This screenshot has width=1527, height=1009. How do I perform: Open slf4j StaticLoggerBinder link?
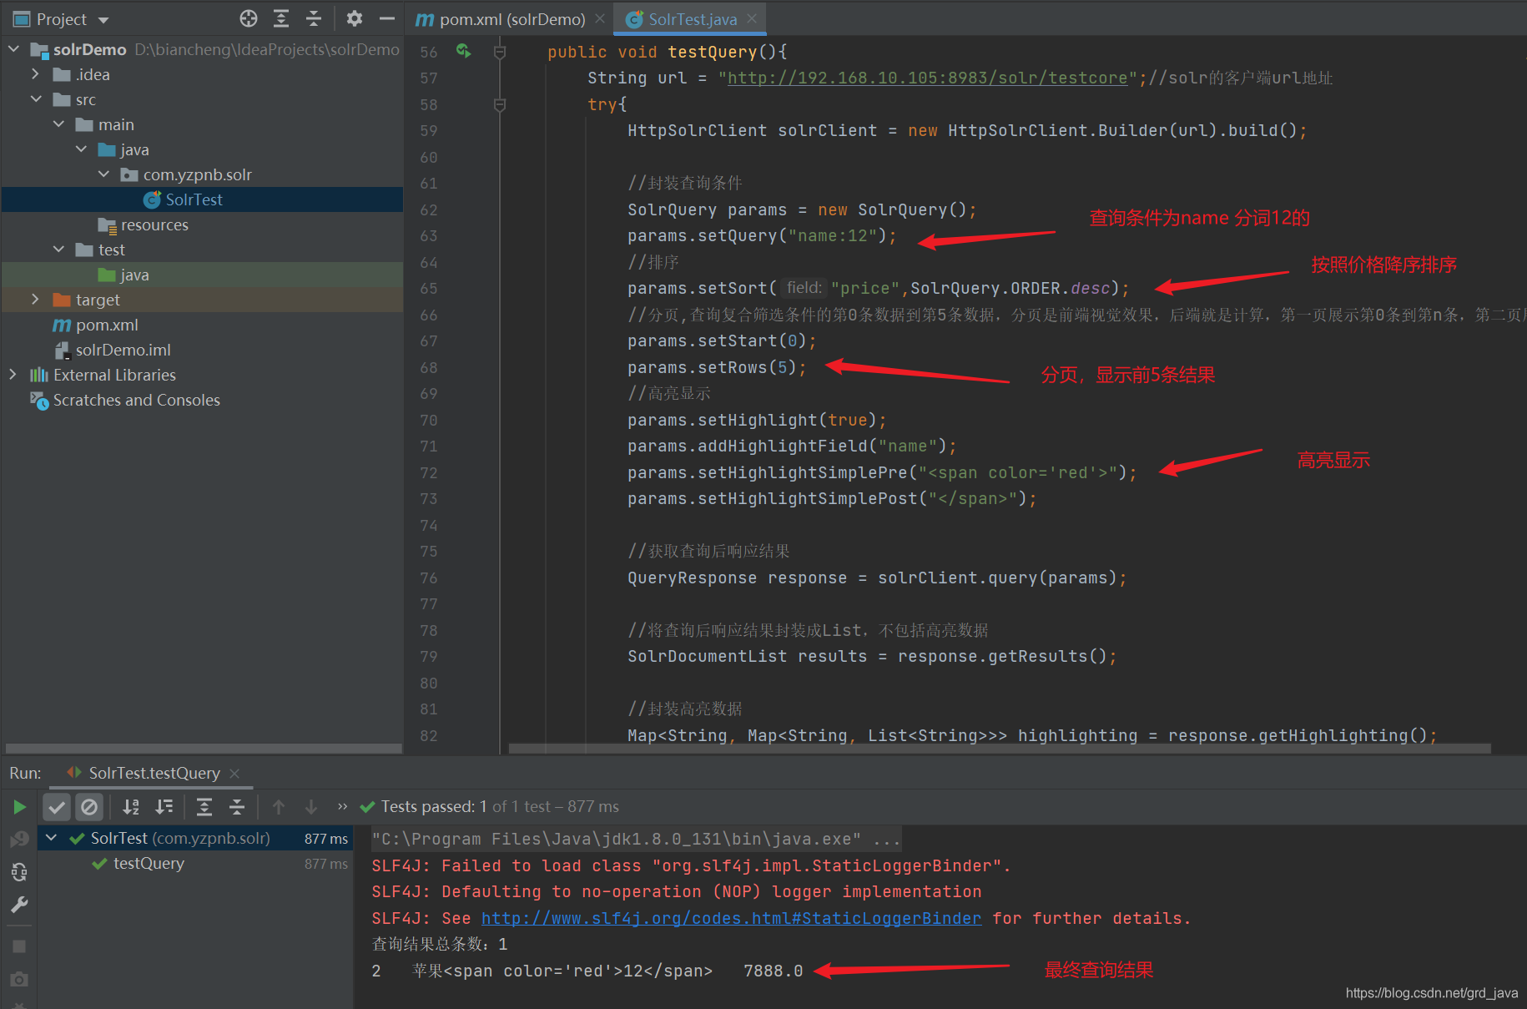(x=731, y=918)
